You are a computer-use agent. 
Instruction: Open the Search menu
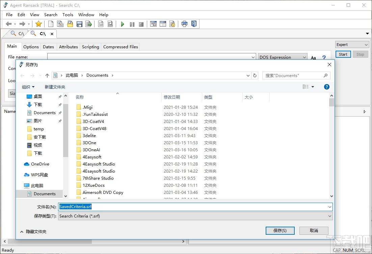[51, 15]
